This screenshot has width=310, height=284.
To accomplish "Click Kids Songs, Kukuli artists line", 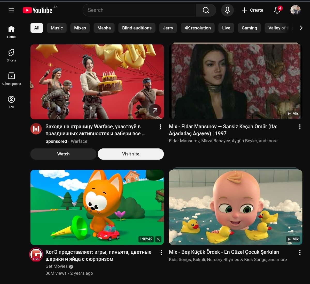I will coord(228,259).
